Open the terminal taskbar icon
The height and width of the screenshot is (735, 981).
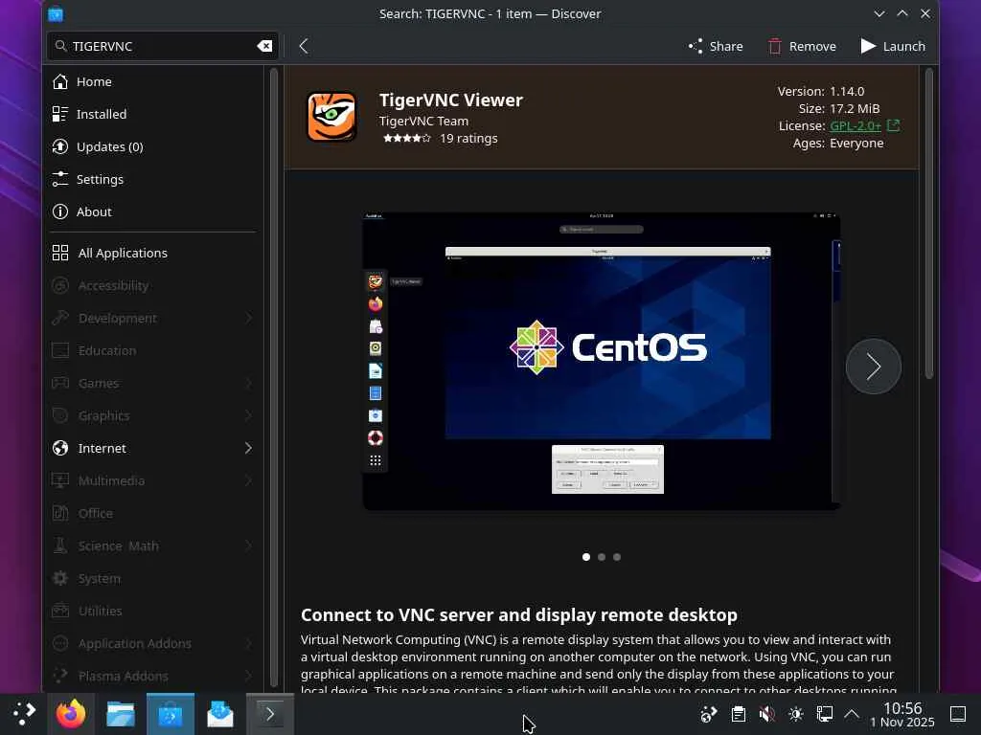pyautogui.click(x=269, y=714)
